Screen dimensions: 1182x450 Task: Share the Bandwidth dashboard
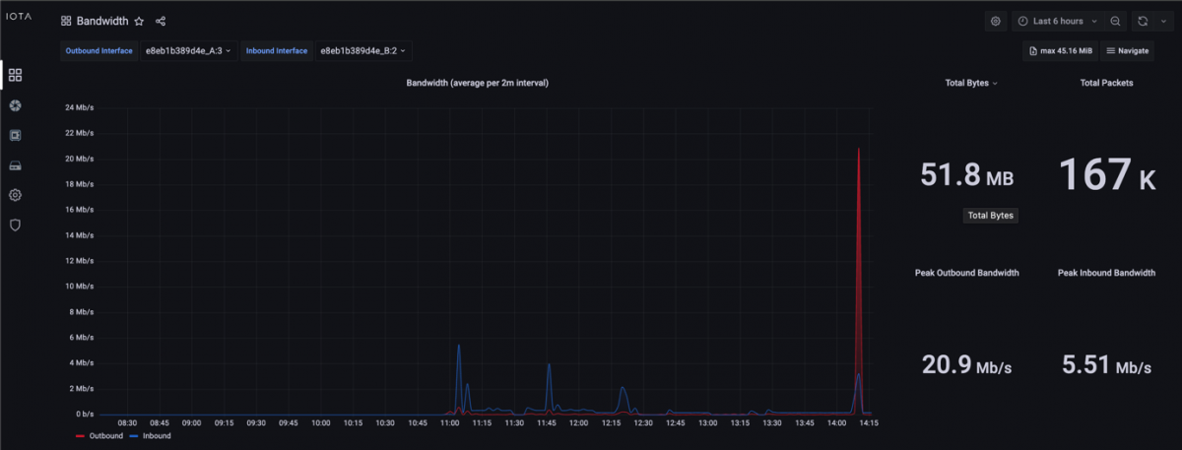(x=161, y=21)
